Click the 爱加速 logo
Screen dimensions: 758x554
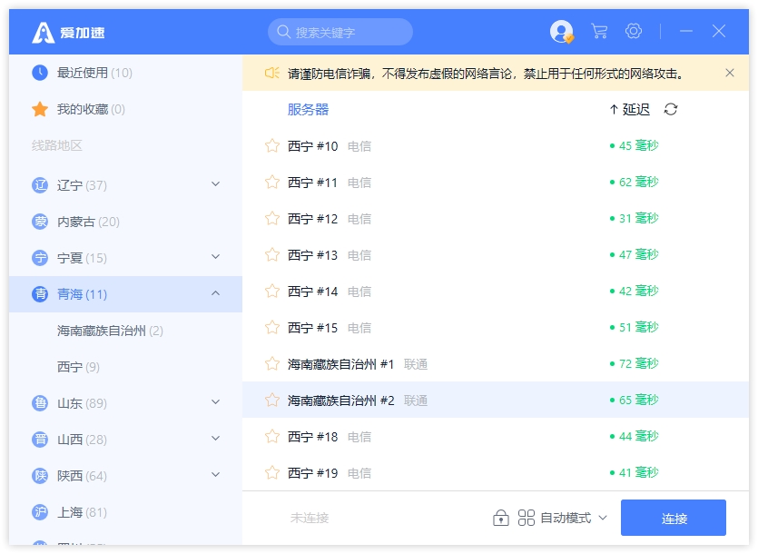68,33
